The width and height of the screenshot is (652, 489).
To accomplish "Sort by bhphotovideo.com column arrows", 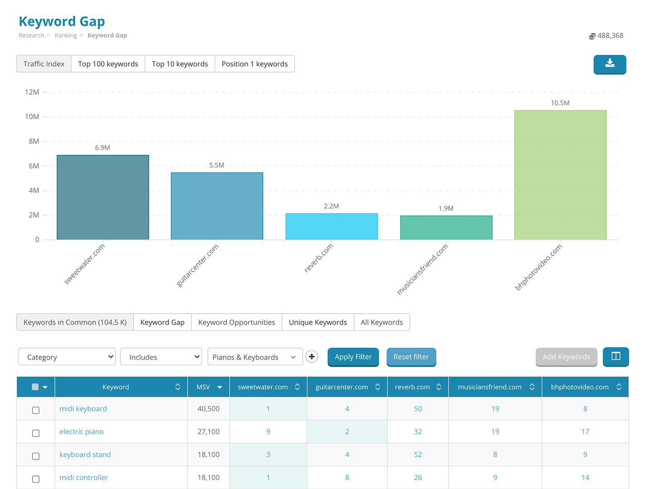I will (x=619, y=387).
